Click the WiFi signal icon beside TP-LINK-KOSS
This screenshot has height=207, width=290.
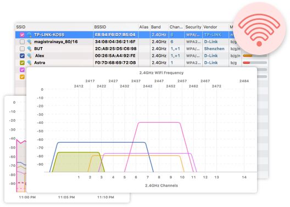(29, 35)
